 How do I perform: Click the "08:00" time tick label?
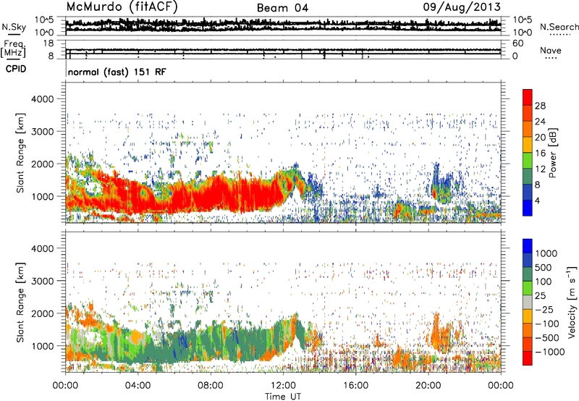(211, 386)
